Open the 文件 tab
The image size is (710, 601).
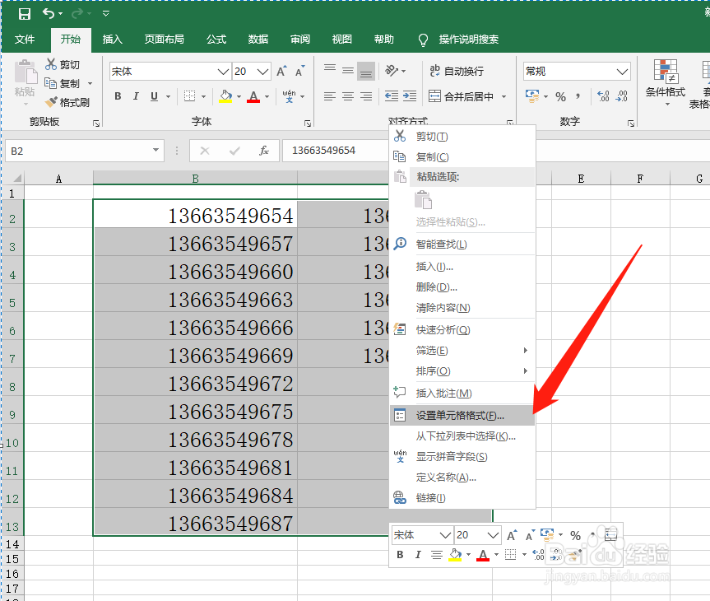click(25, 40)
